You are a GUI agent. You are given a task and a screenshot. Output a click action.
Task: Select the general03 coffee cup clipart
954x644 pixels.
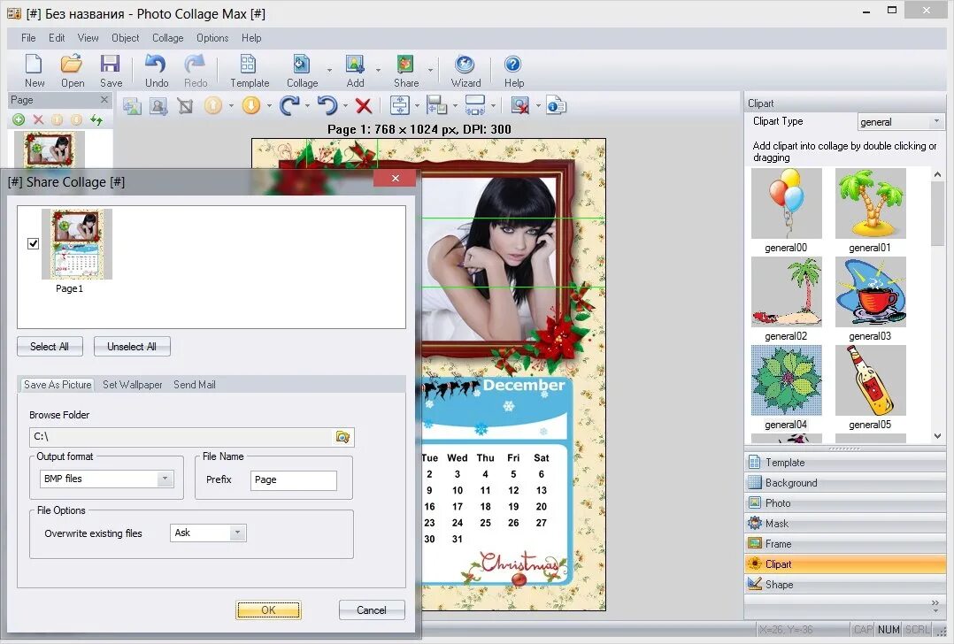click(x=870, y=292)
